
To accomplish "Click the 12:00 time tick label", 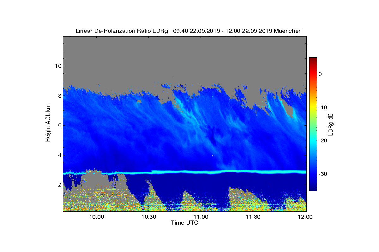I will [305, 217].
